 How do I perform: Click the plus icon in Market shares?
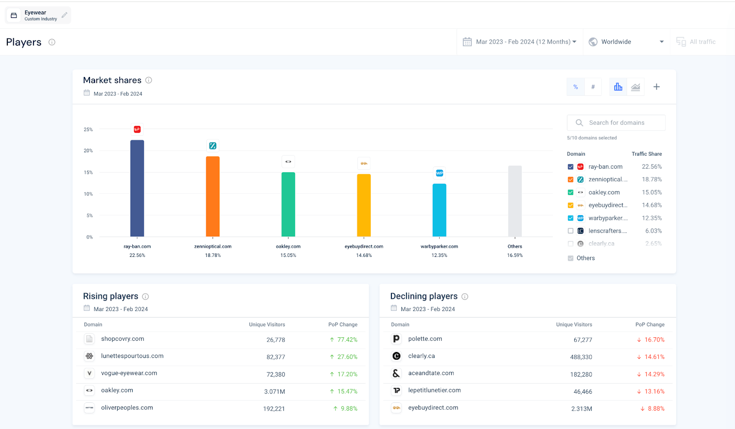[x=656, y=87]
